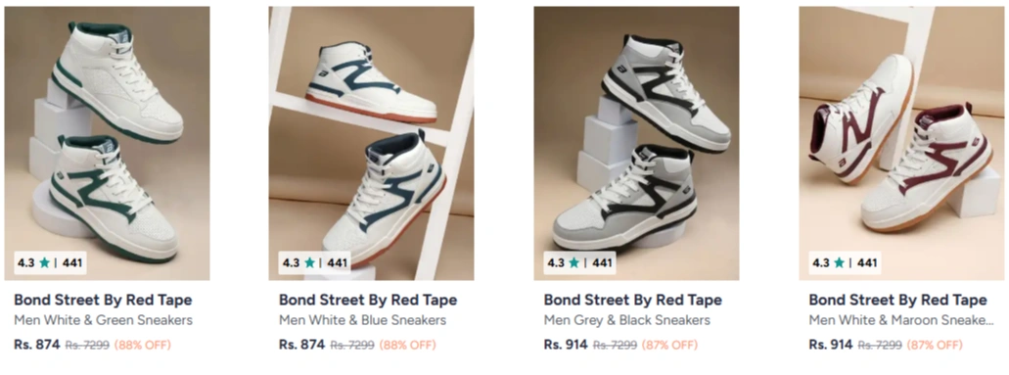Screen dimensions: 1009x375
Task: Click rating star on maroon sneakers card
Action: tap(839, 262)
